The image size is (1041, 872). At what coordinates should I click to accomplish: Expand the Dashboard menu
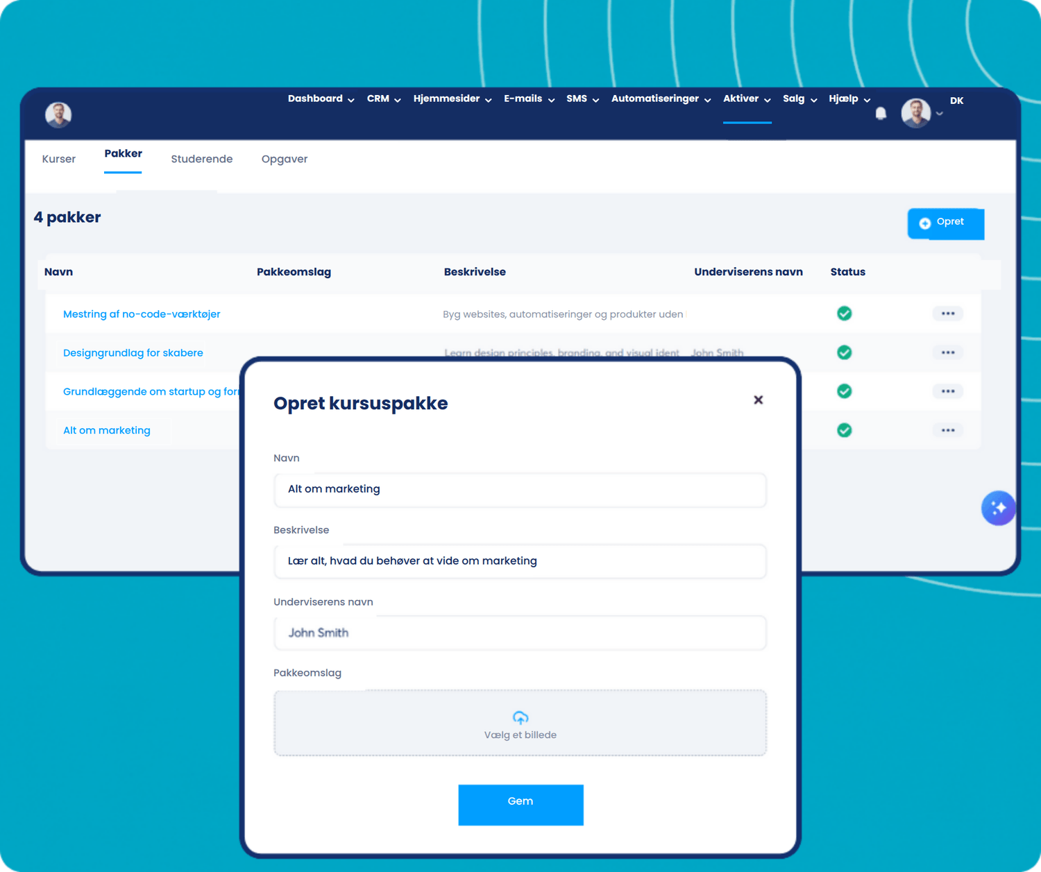321,99
